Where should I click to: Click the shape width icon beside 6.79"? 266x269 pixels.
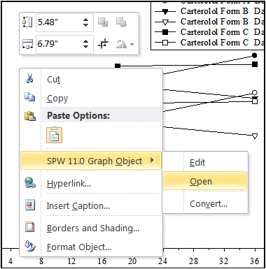[x=27, y=43]
